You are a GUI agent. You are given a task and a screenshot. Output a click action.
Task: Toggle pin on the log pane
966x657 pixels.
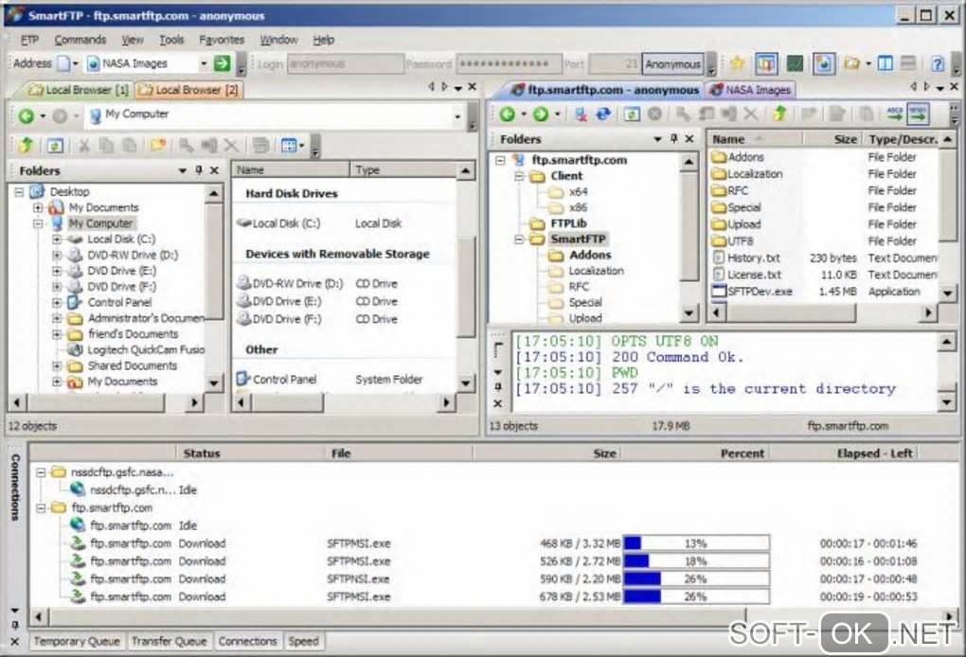pos(498,388)
